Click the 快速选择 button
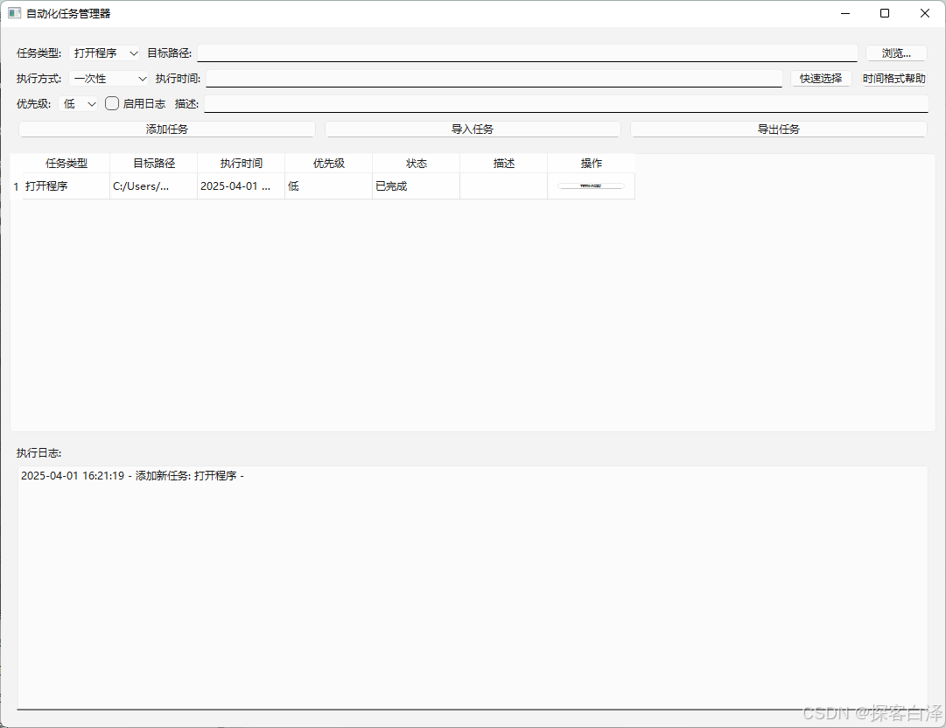Screen dimensions: 946x728 pos(821,78)
